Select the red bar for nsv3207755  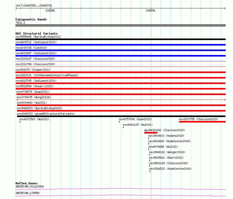(x=202, y=122)
